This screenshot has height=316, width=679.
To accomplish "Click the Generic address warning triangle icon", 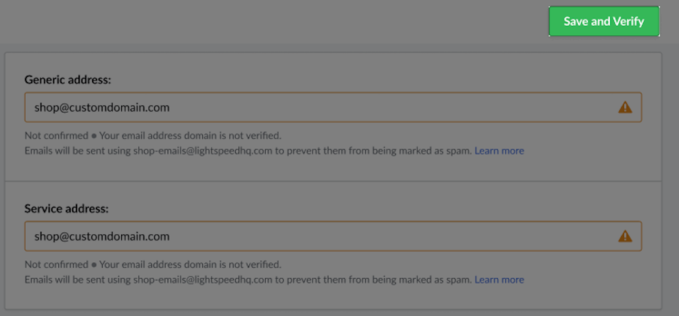I will pos(625,107).
